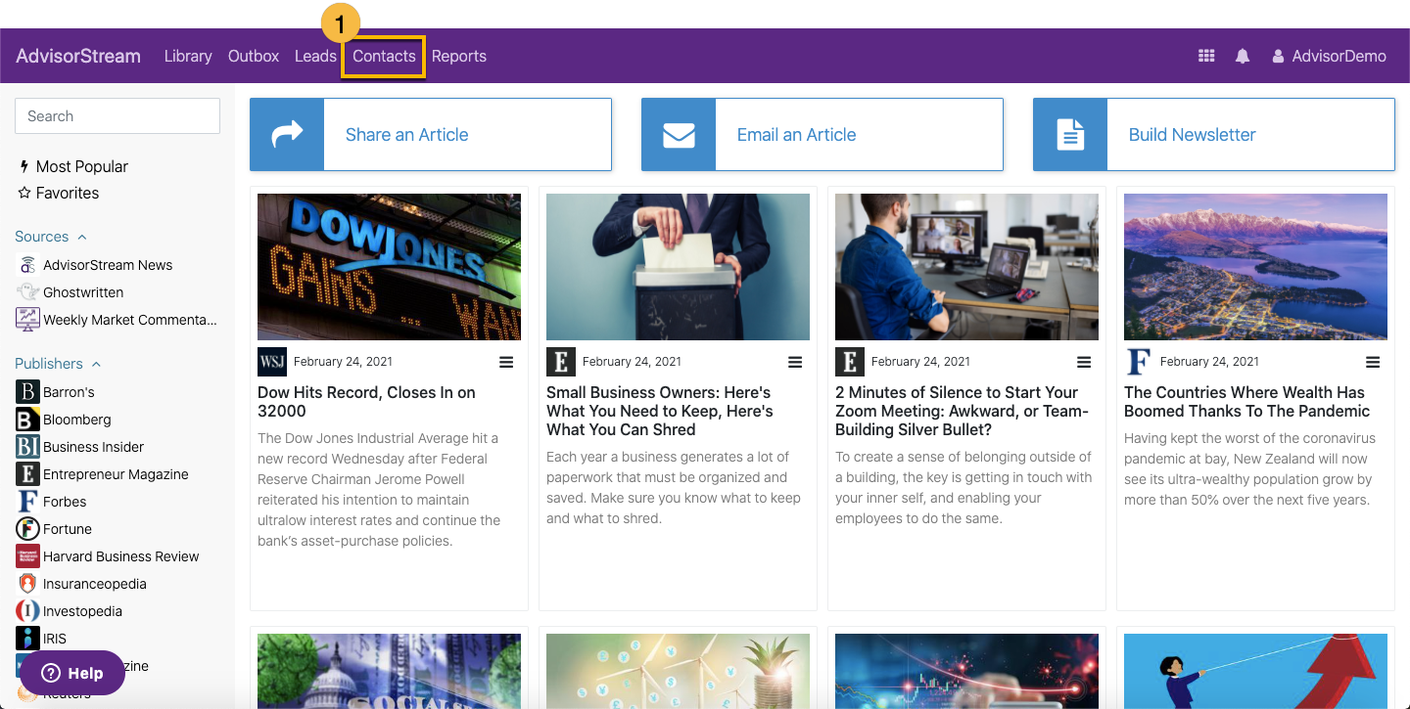The height and width of the screenshot is (709, 1410).
Task: Open the notifications bell
Action: [1243, 56]
